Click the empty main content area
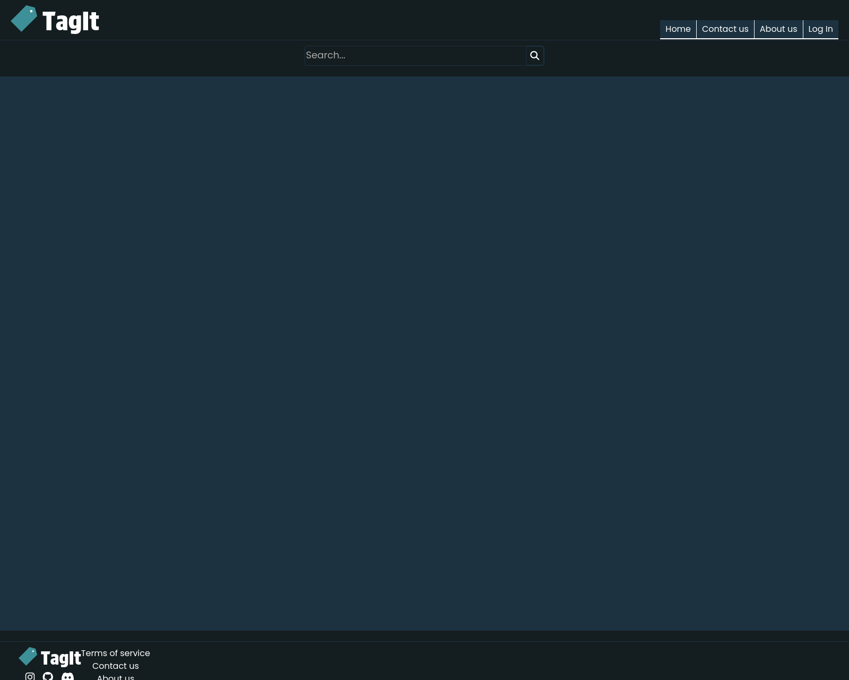This screenshot has width=849, height=680. pos(424,350)
